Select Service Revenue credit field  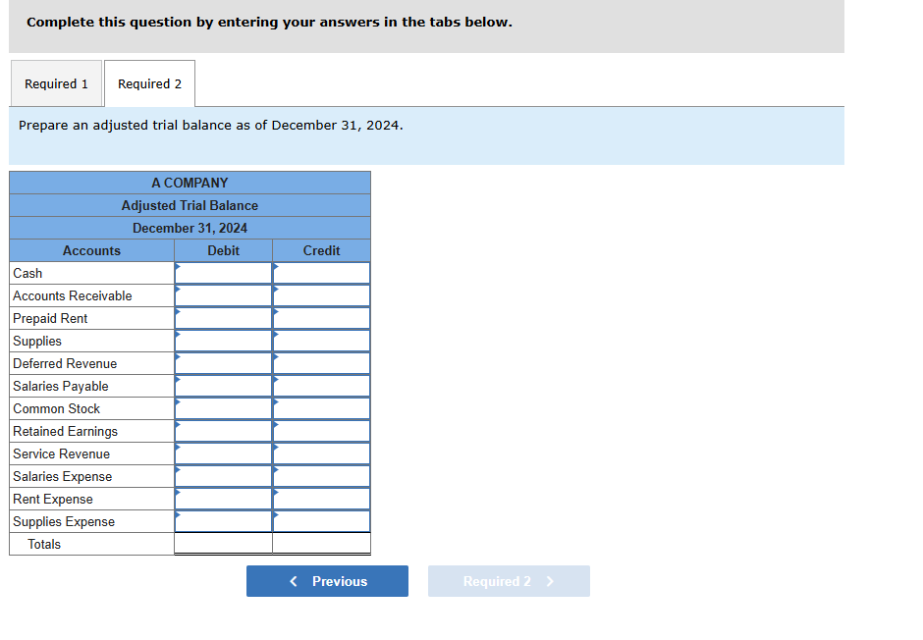(x=322, y=453)
